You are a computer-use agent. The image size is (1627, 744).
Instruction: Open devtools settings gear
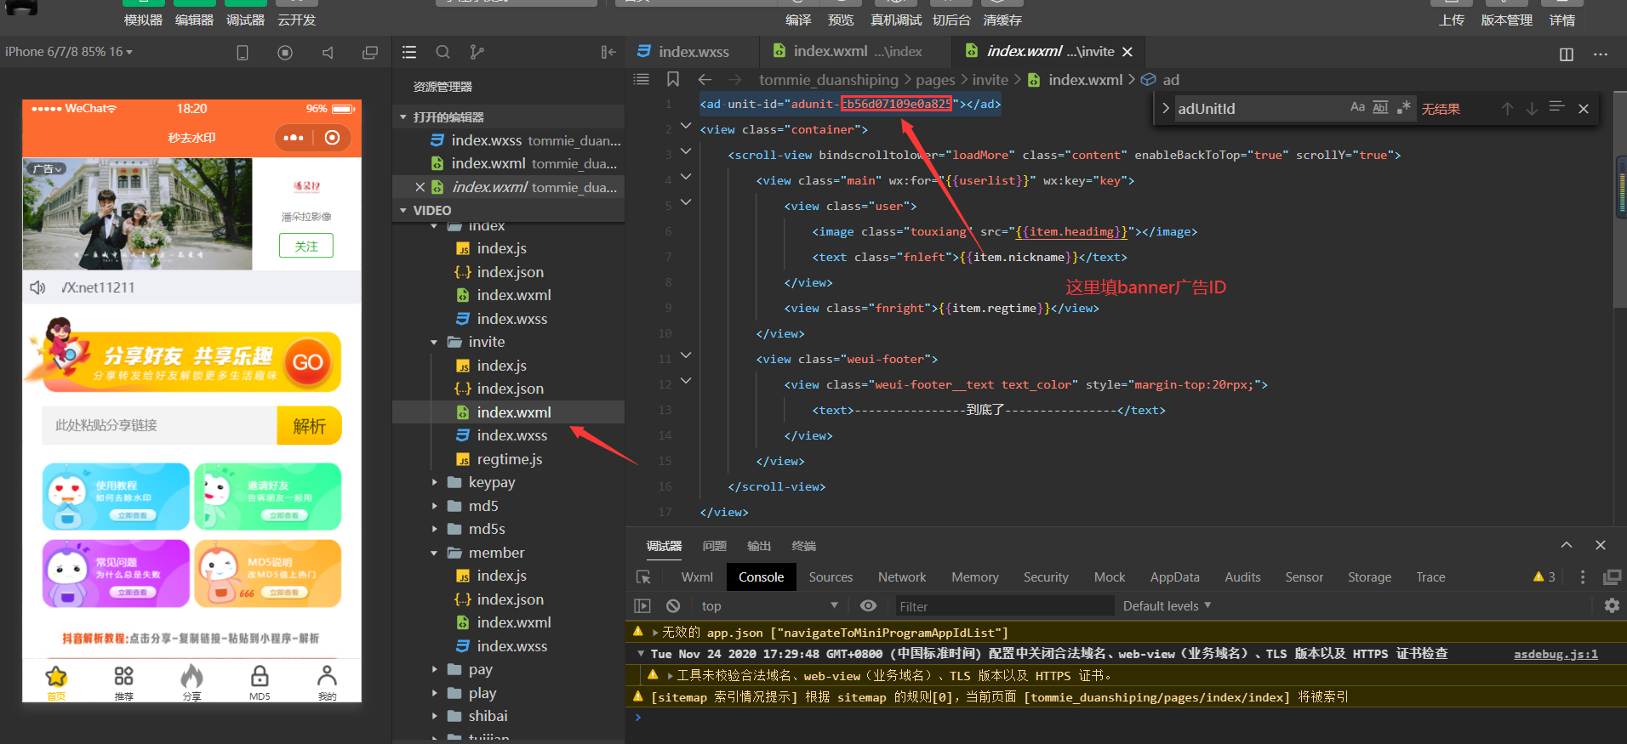pyautogui.click(x=1612, y=605)
